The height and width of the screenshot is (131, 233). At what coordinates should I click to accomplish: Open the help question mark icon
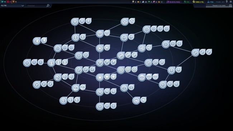(227, 2)
